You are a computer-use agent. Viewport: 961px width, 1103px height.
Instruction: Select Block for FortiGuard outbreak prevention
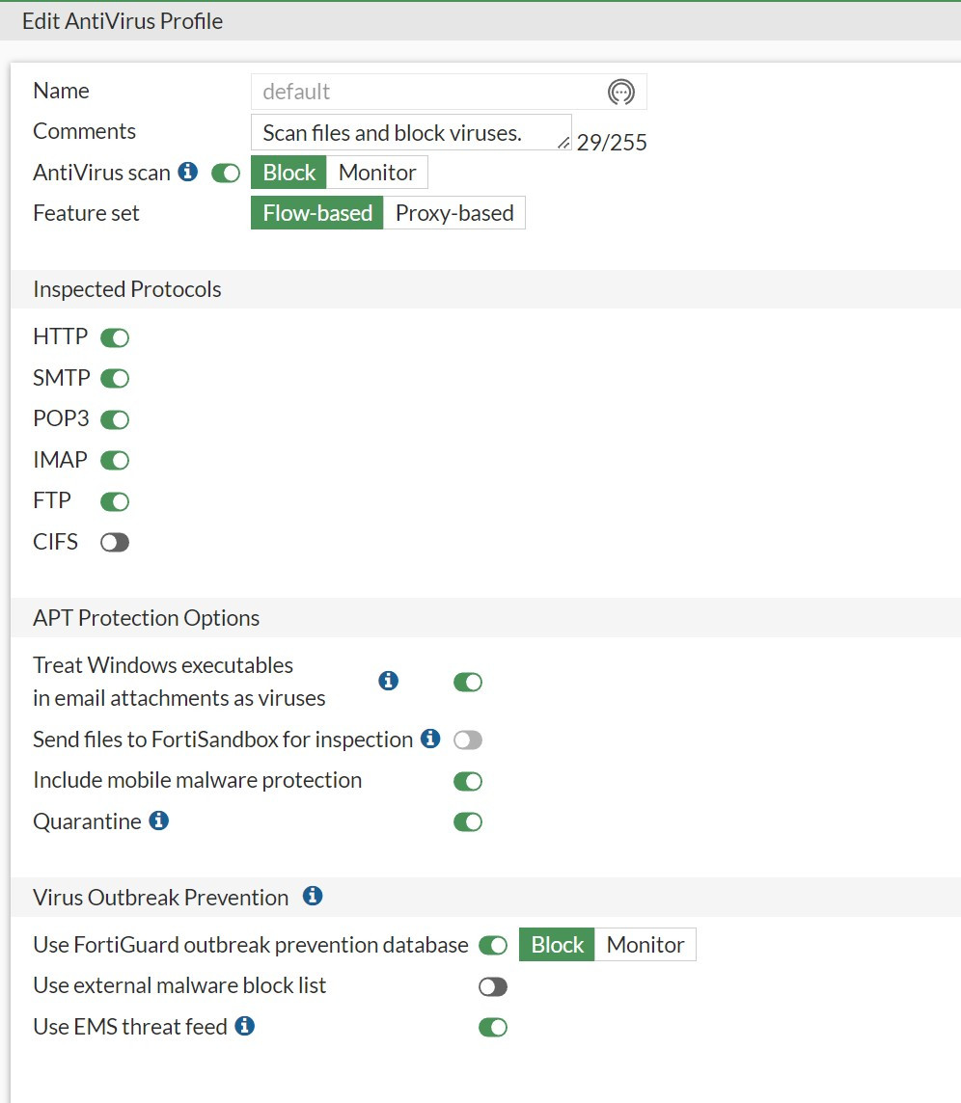[558, 945]
